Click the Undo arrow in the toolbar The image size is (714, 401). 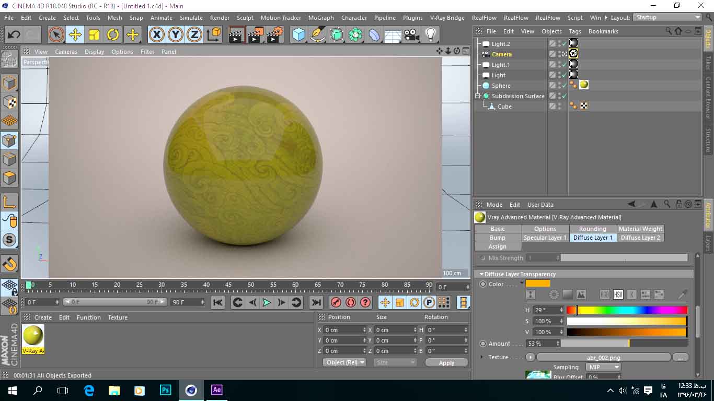[14, 35]
